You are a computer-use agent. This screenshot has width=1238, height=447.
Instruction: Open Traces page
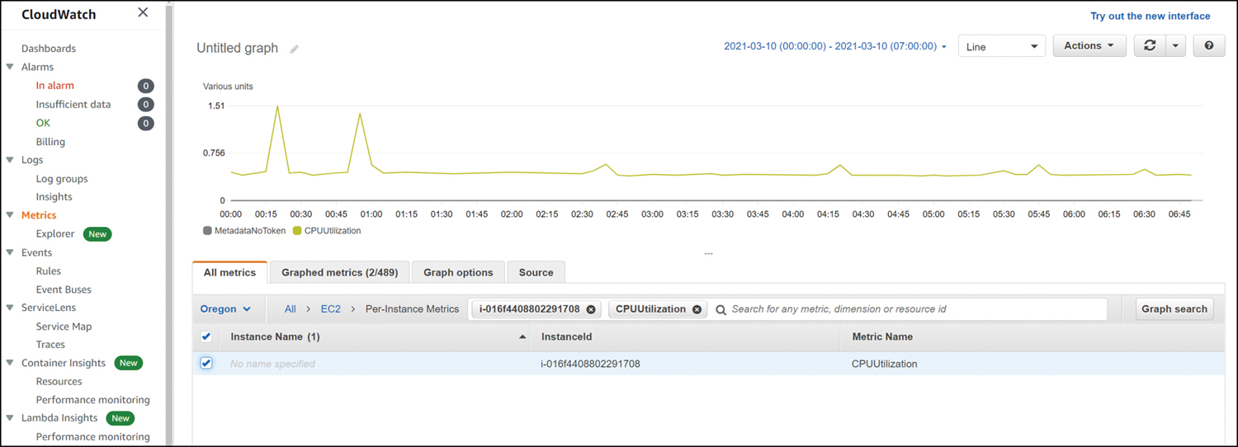[50, 345]
